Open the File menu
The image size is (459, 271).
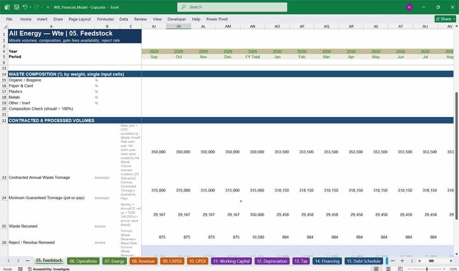(9, 19)
